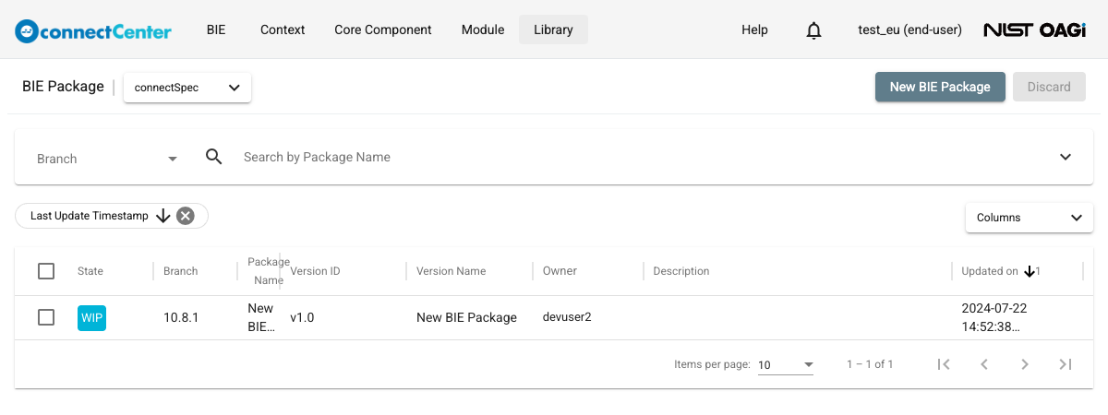Click the connectCenter logo
This screenshot has width=1108, height=415.
[93, 30]
